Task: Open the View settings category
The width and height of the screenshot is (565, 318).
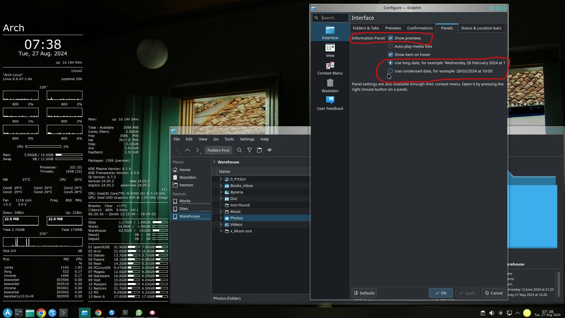Action: point(330,50)
